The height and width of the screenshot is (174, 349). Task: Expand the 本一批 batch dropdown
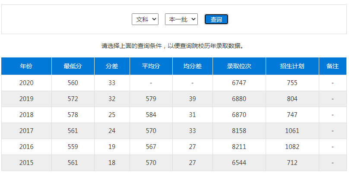[181, 19]
